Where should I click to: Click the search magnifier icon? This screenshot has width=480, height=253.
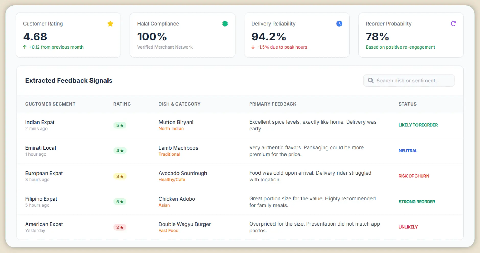coord(371,81)
